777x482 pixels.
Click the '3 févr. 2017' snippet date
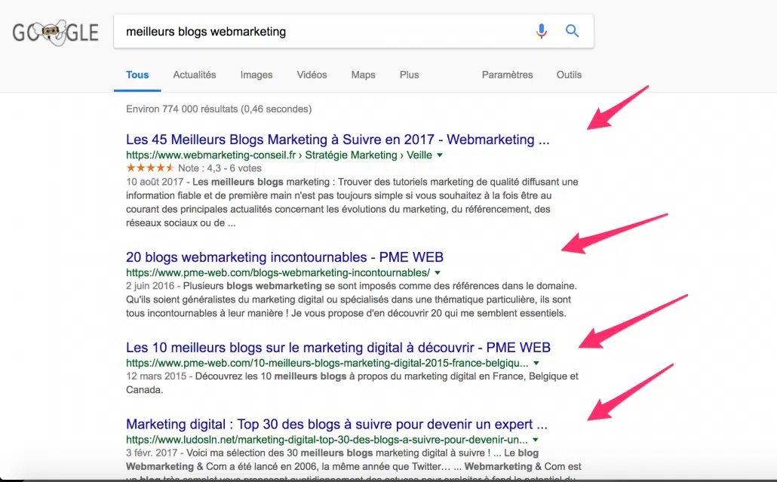pyautogui.click(x=152, y=453)
